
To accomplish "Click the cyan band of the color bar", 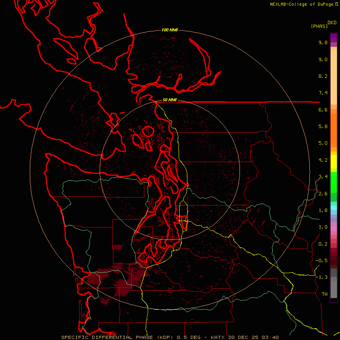I will [x=334, y=208].
